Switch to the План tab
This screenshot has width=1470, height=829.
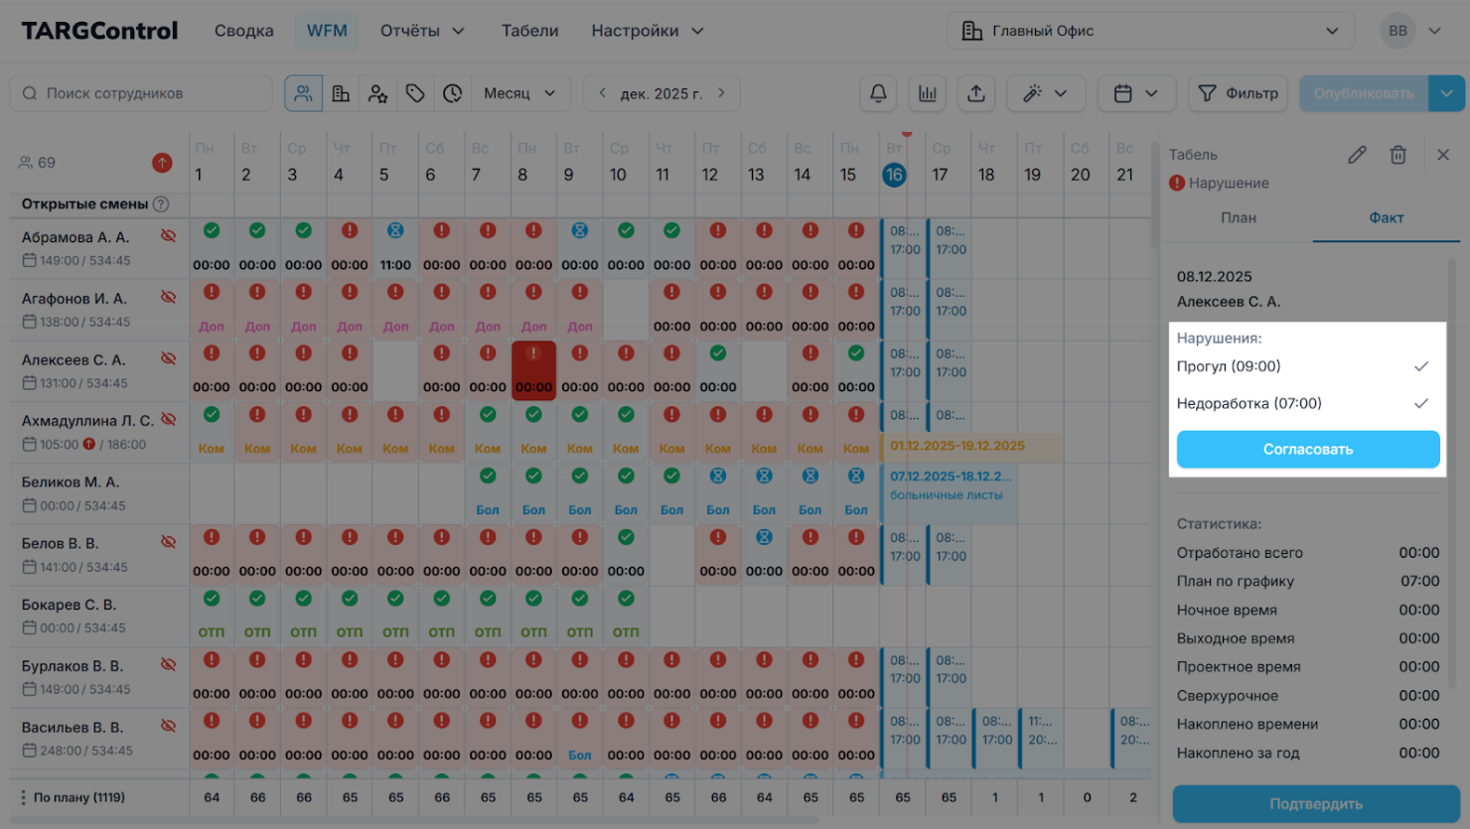1238,217
